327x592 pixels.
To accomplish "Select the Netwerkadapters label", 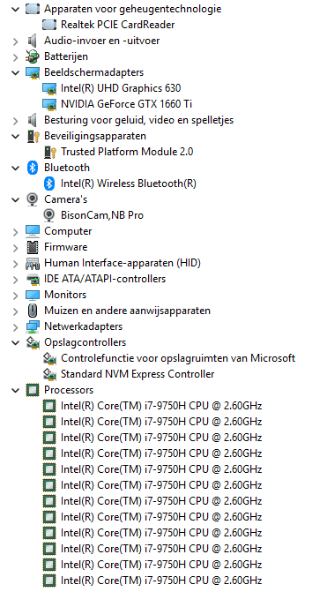I will point(84,326).
